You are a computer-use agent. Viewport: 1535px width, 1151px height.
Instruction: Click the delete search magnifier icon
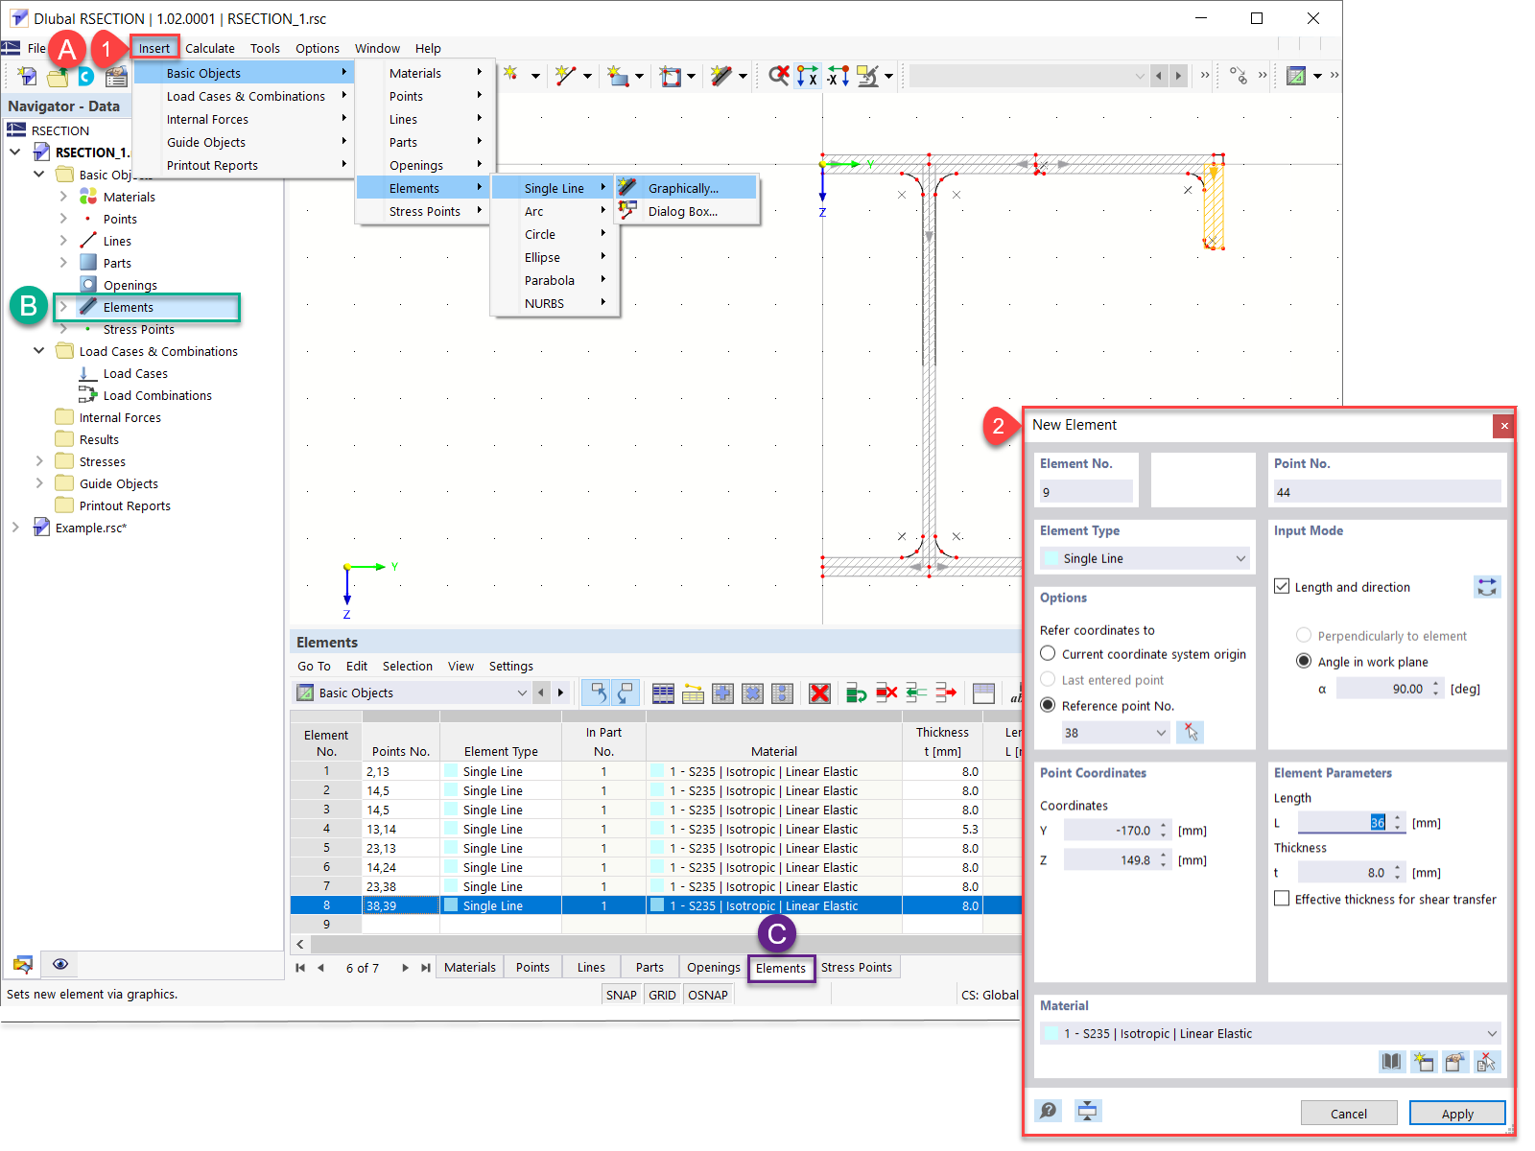pyautogui.click(x=779, y=75)
